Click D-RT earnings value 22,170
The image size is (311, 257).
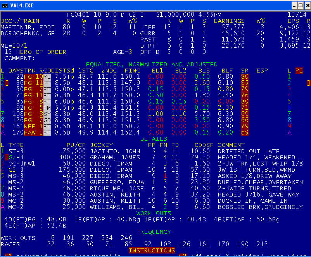point(233,46)
